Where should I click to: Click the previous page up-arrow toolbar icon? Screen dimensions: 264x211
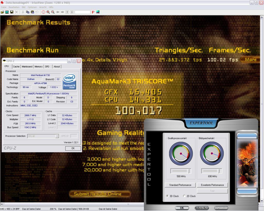click(67, 12)
